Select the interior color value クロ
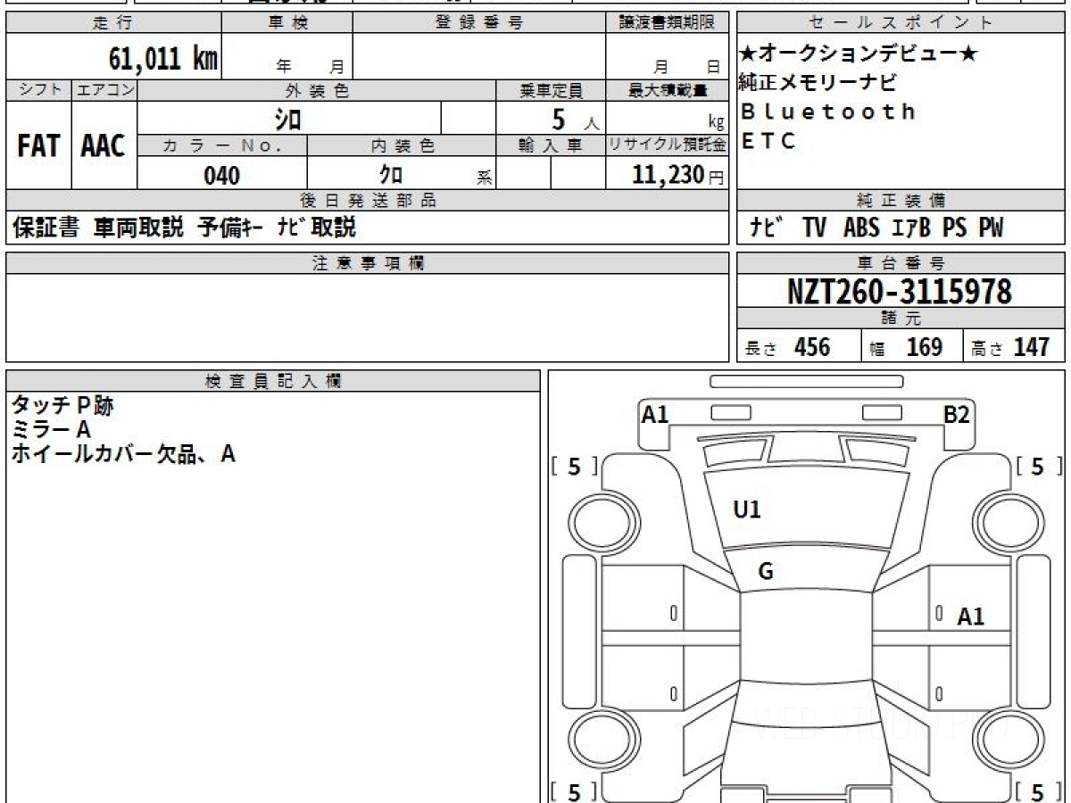The image size is (1071, 803). pyautogui.click(x=391, y=174)
